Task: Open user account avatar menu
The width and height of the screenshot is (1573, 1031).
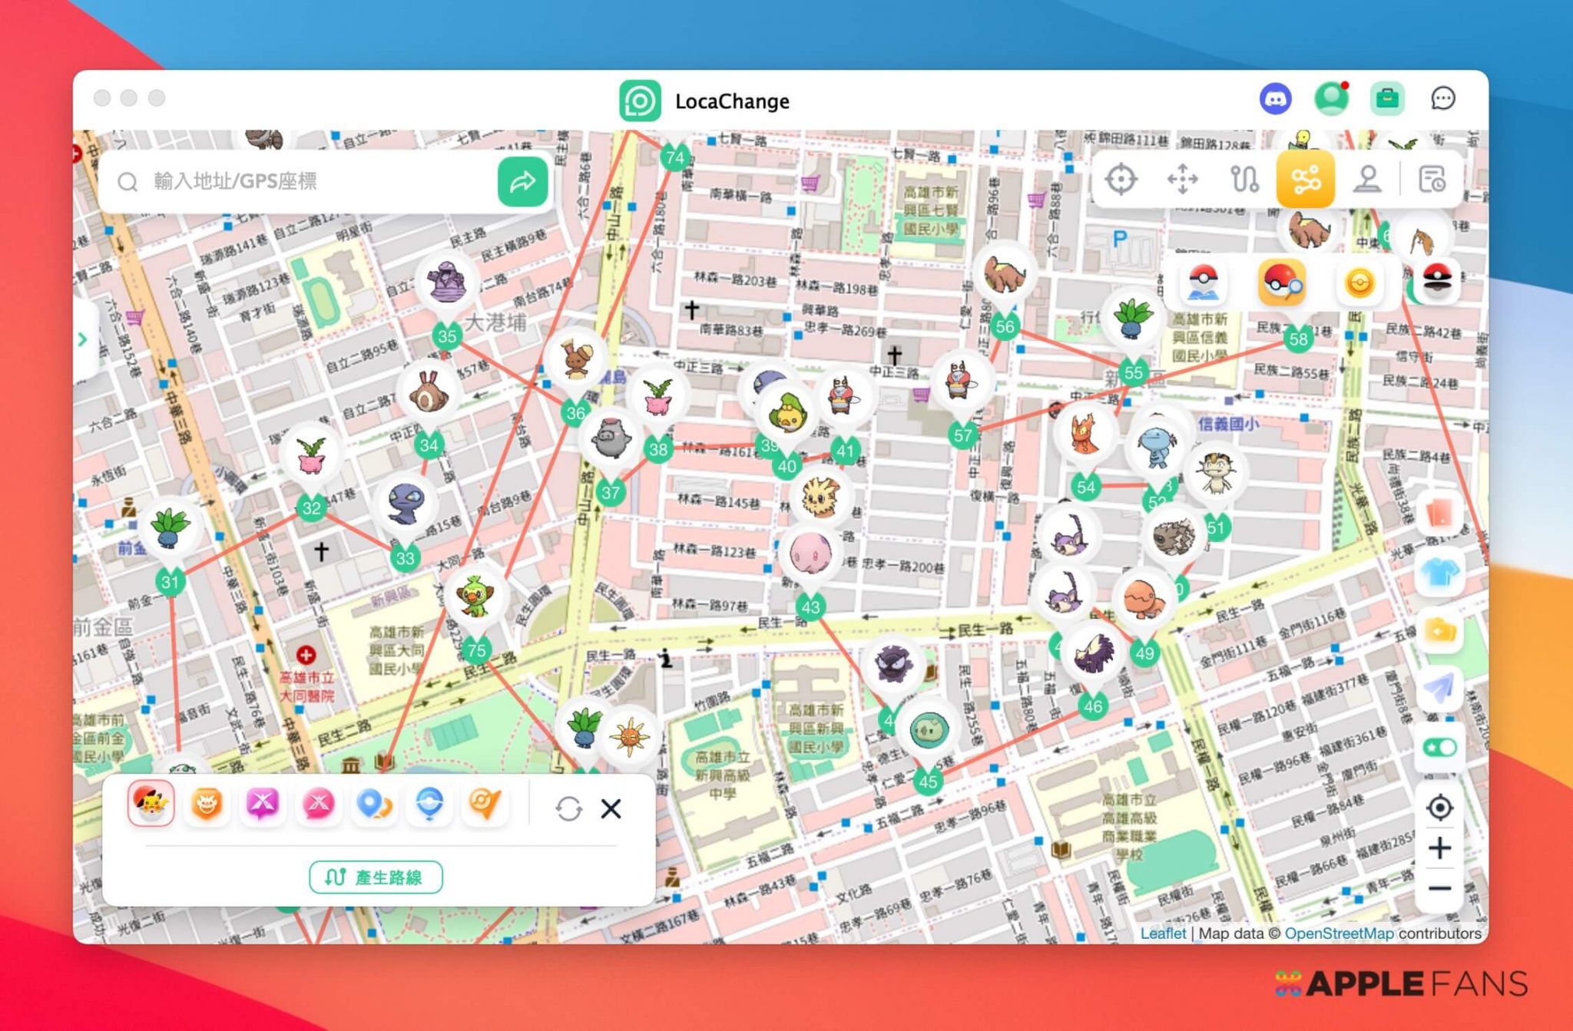Action: [x=1331, y=99]
